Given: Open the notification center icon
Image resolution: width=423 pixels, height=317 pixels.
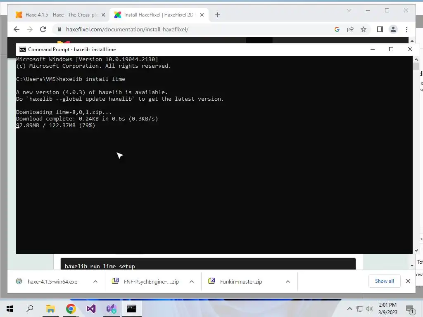Looking at the screenshot, I should pos(410,309).
